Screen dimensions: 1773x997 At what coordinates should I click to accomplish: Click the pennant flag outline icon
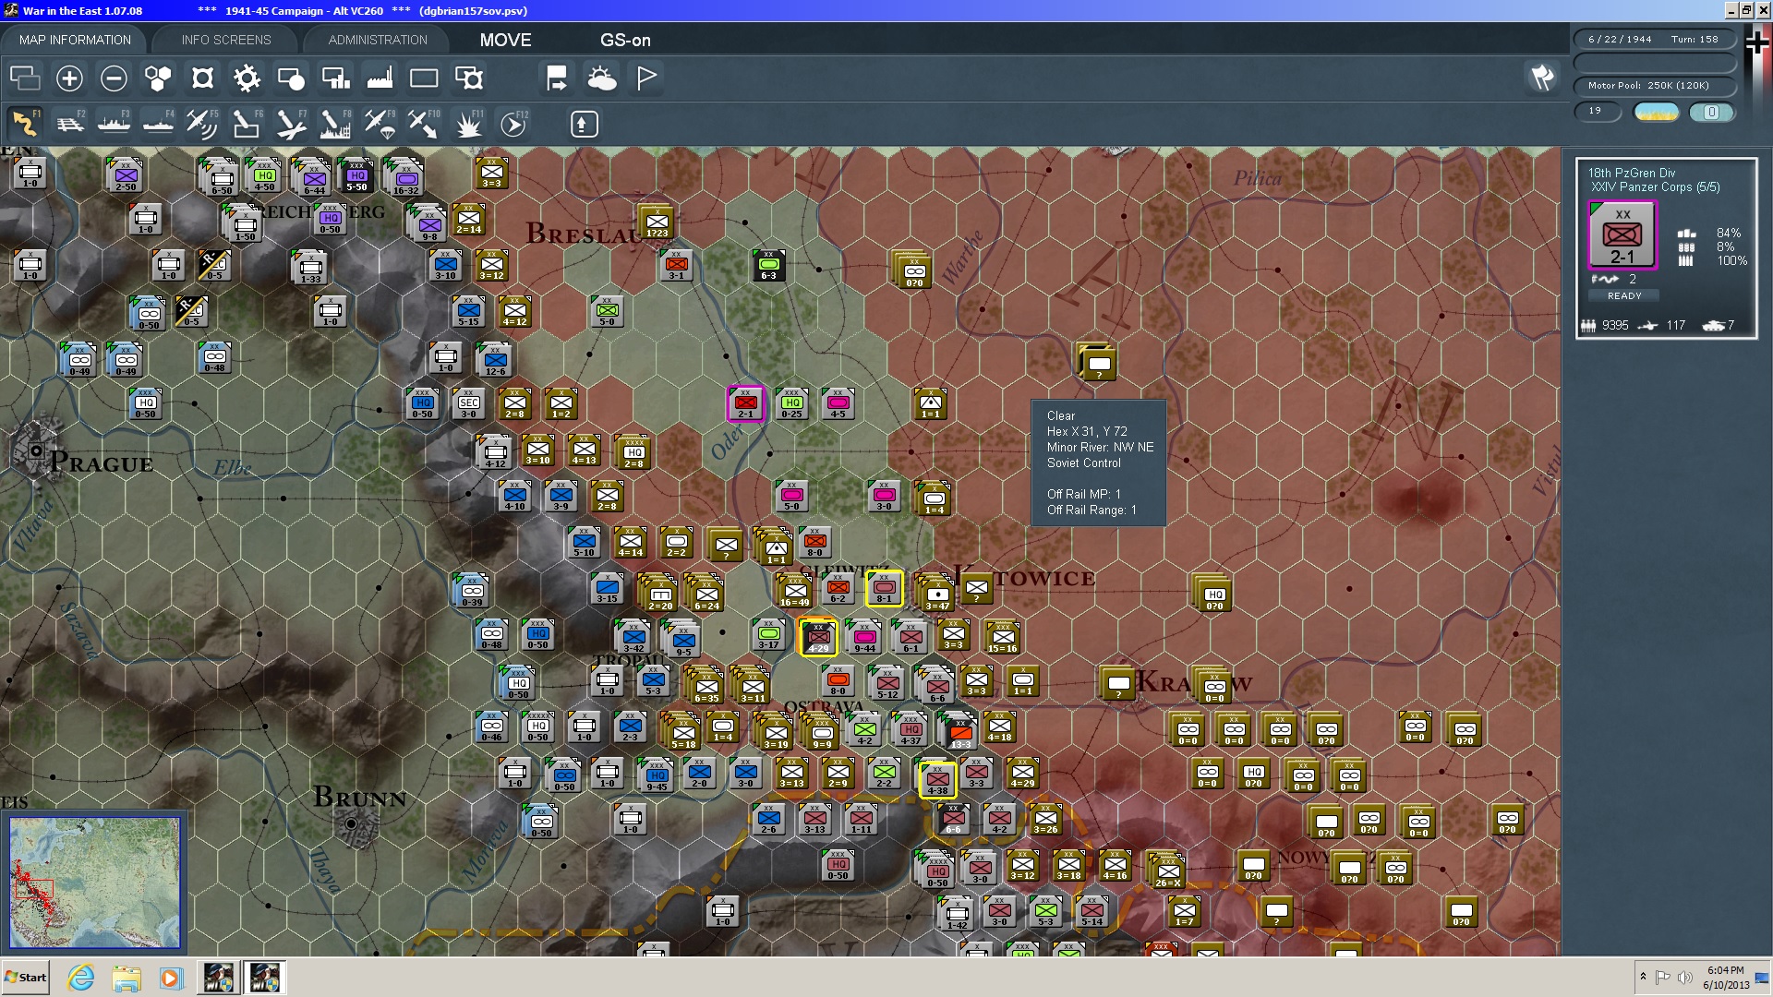pos(646,78)
